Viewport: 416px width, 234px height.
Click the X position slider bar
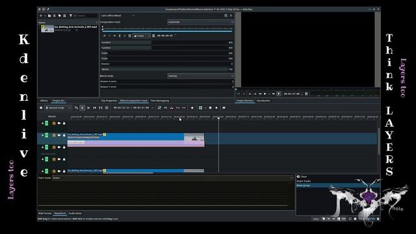click(167, 42)
